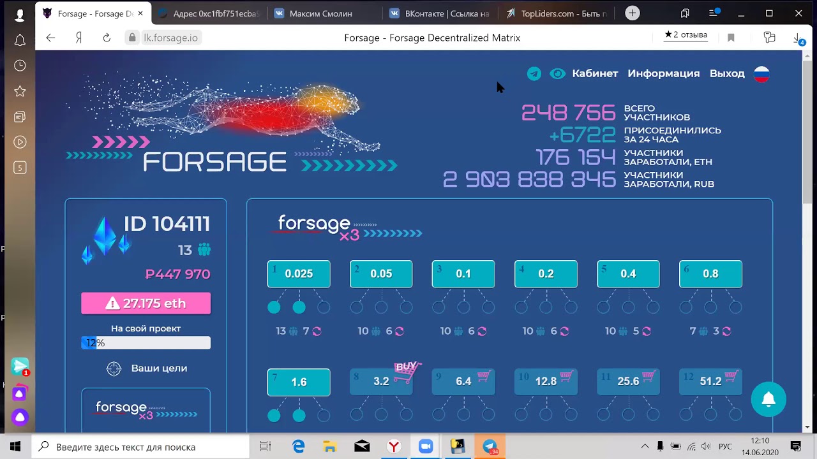Screen dimensions: 817x459
Task: Switch to the Адрес 0xc1fbf751ecba browser tab
Action: [x=209, y=13]
